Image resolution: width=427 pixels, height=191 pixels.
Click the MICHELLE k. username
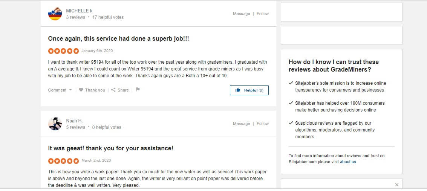(x=80, y=11)
